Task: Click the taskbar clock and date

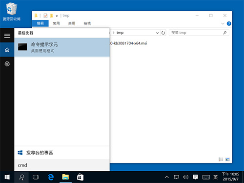Action: click(231, 177)
